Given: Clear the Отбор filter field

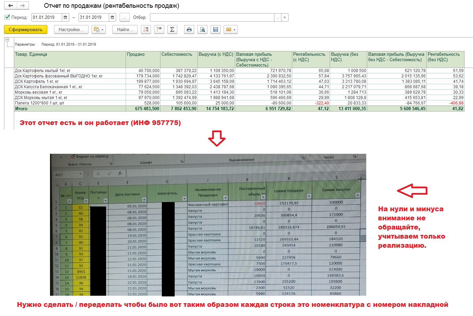Looking at the screenshot, I should pyautogui.click(x=284, y=17).
